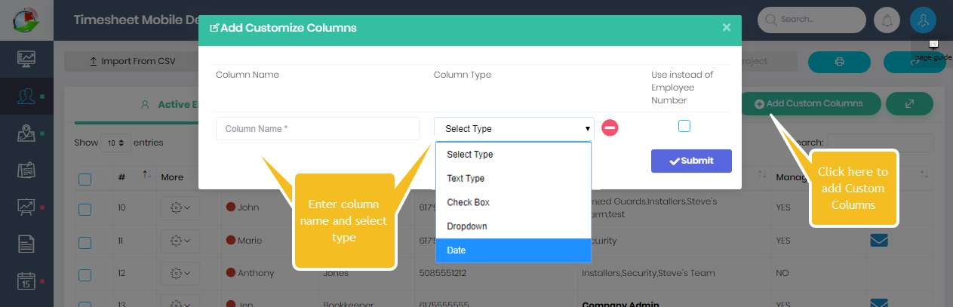This screenshot has width=953, height=307.
Task: Click the name Anthony in the table
Action: (256, 273)
